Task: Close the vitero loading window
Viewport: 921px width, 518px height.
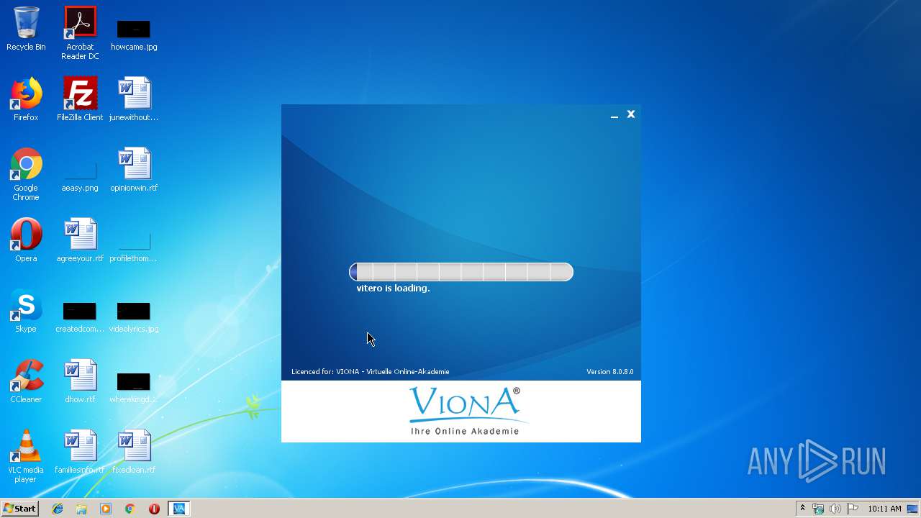Action: [631, 114]
